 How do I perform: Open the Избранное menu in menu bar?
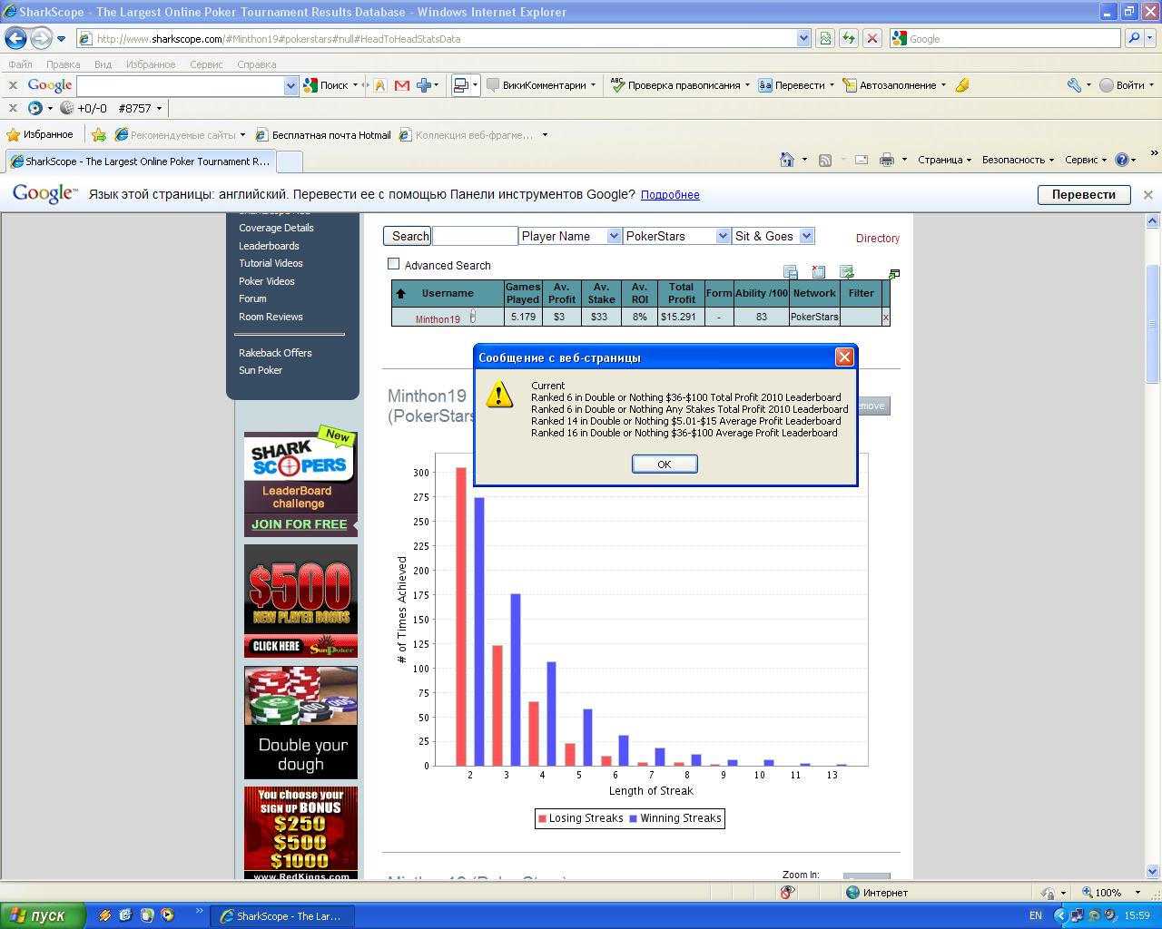151,64
